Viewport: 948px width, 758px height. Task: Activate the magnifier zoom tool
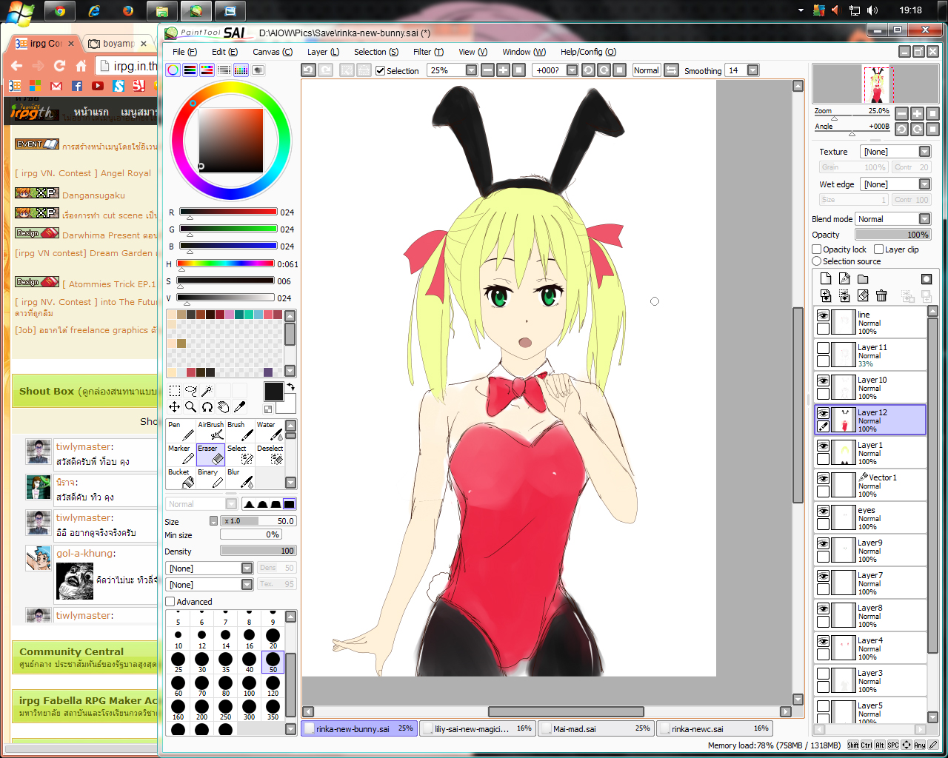[x=191, y=406]
